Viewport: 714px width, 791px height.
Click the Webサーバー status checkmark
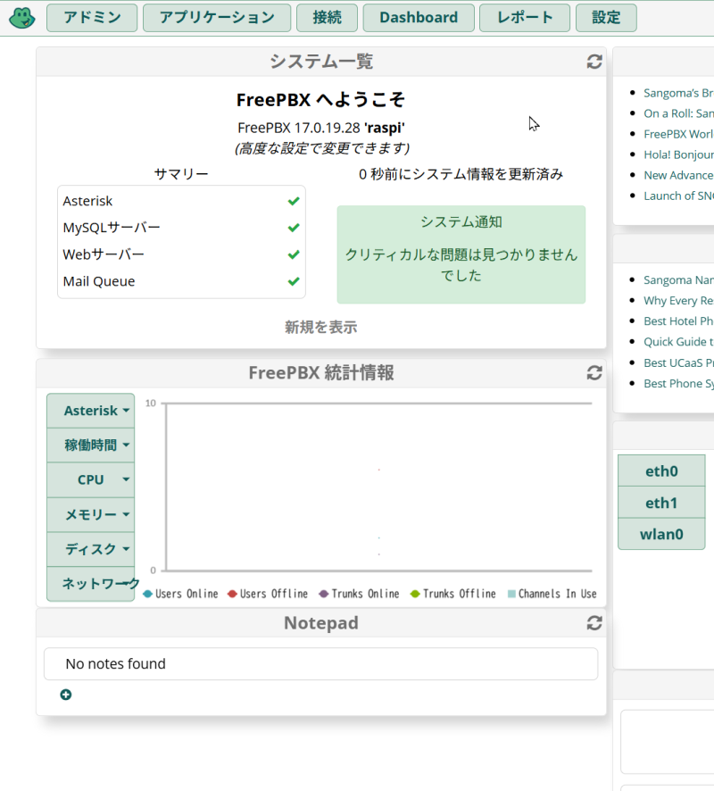click(294, 254)
